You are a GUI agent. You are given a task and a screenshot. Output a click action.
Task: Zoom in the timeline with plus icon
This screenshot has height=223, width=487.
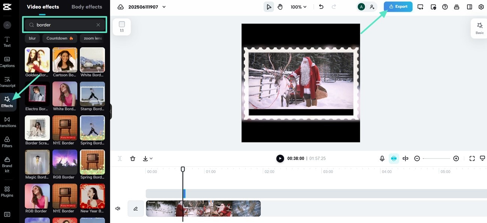pos(456,159)
